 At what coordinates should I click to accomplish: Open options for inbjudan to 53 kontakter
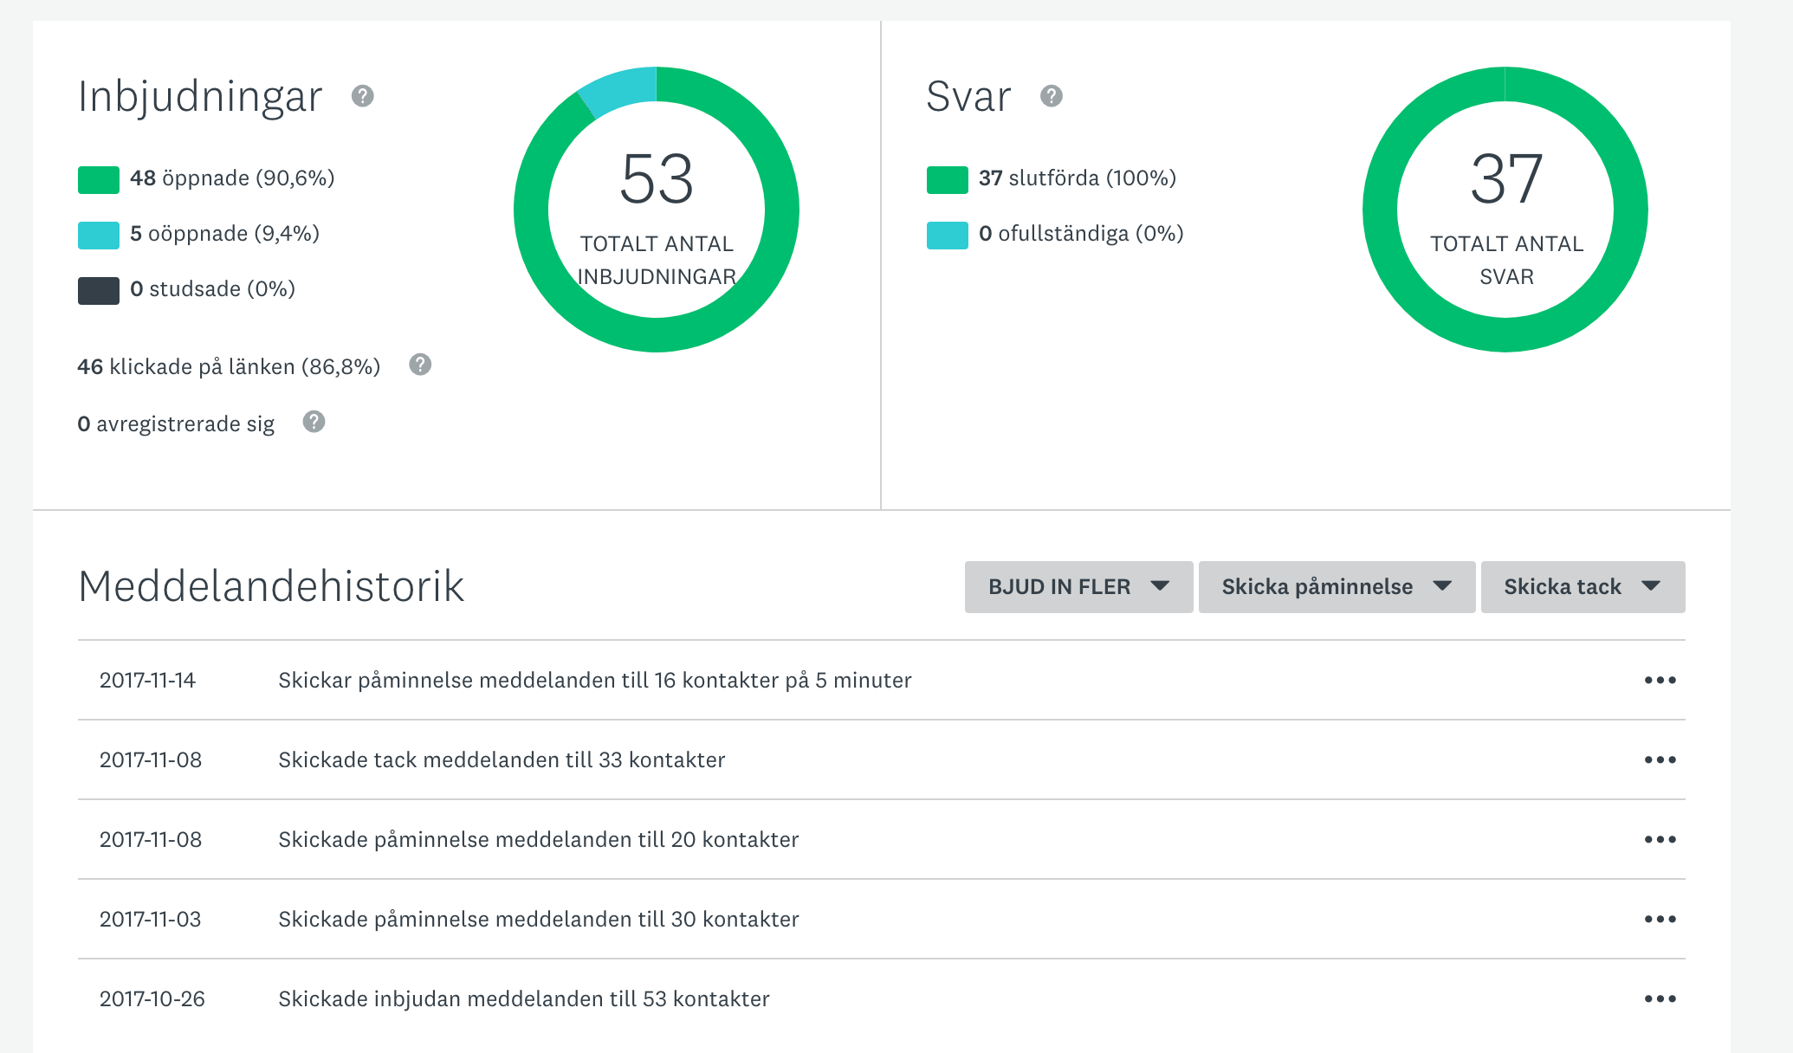(x=1660, y=998)
